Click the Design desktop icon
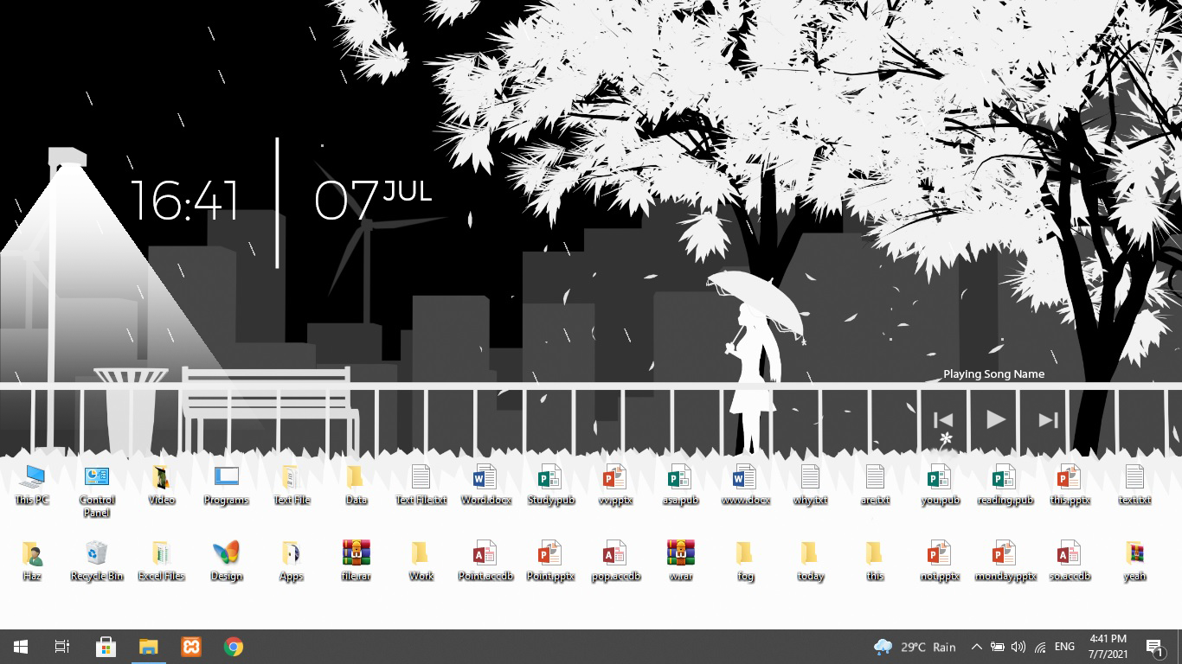Viewport: 1182px width, 664px height. (227, 560)
